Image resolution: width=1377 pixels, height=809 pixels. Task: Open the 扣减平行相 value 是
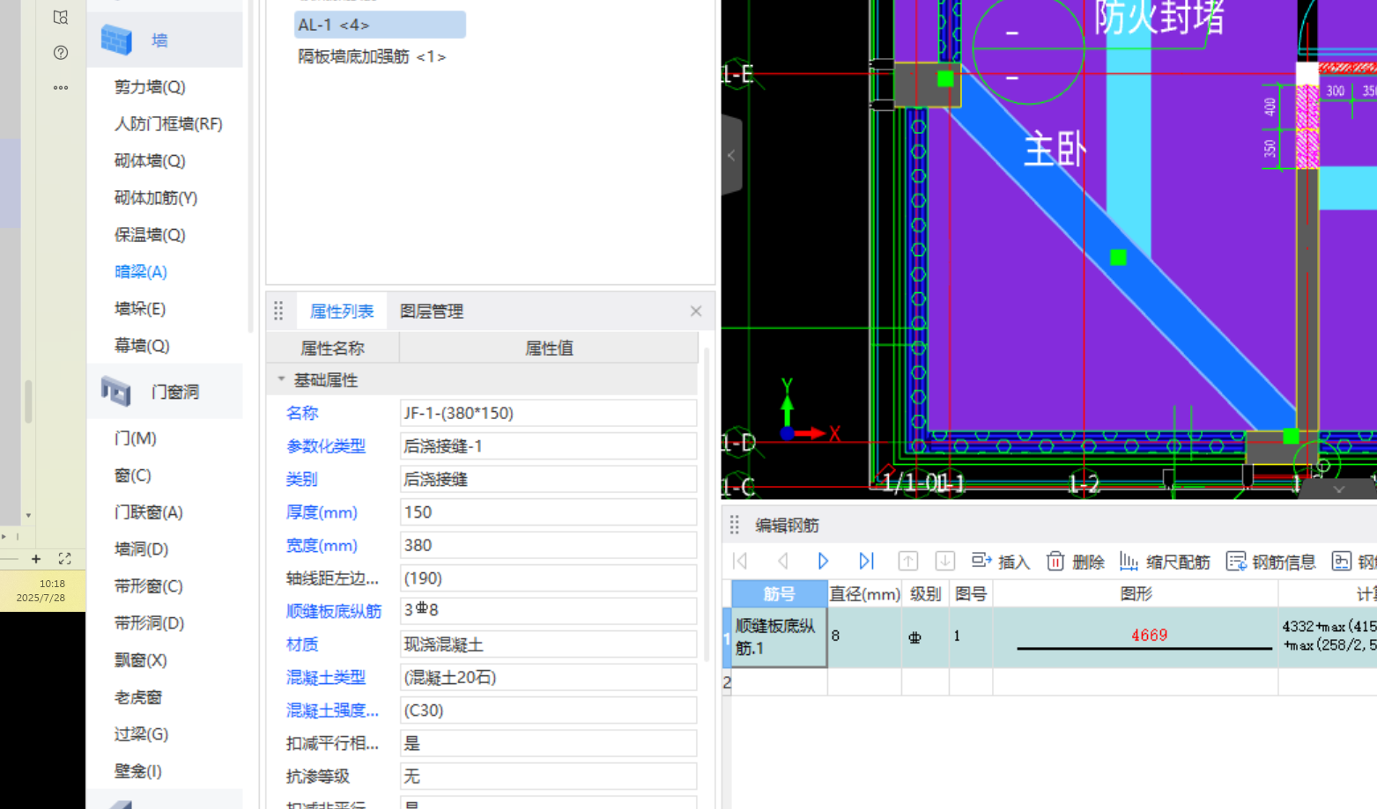point(548,743)
